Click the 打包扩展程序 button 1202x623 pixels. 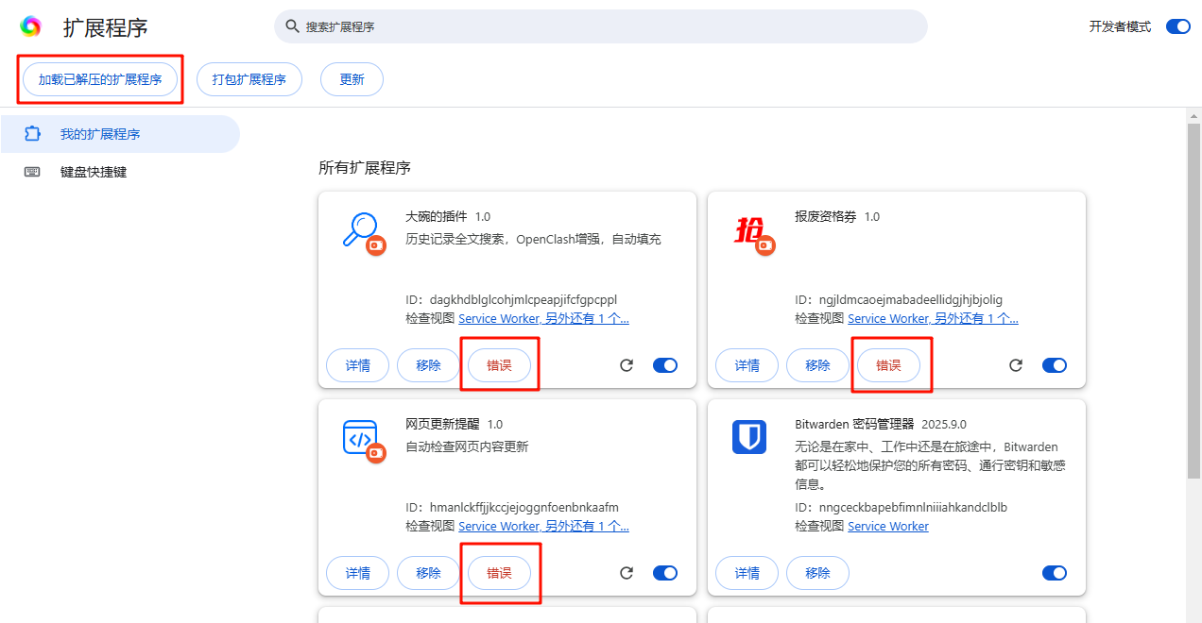point(249,79)
